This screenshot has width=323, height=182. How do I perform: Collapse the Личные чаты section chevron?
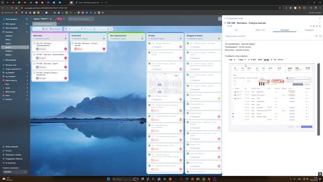(x=27, y=65)
